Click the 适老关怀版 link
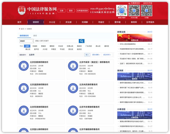Screen dimensions: 170x134 click(148, 3)
